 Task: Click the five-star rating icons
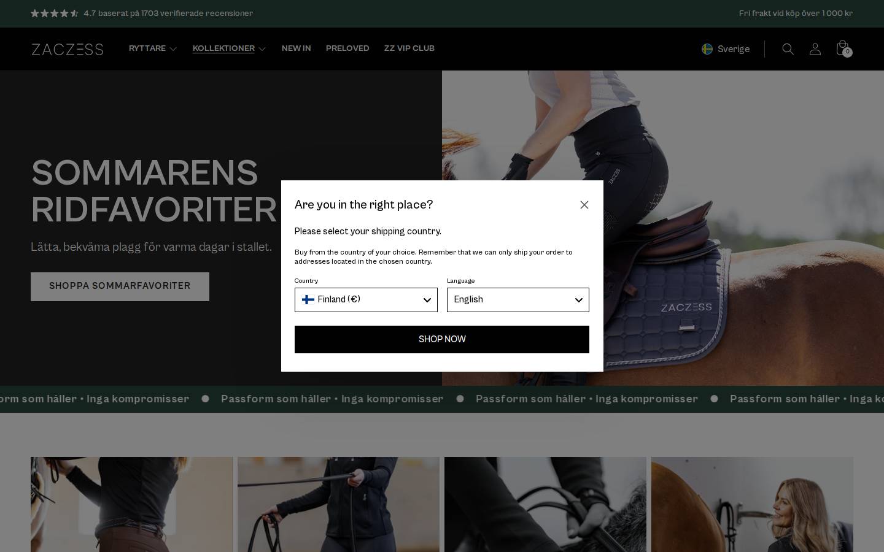coord(55,13)
